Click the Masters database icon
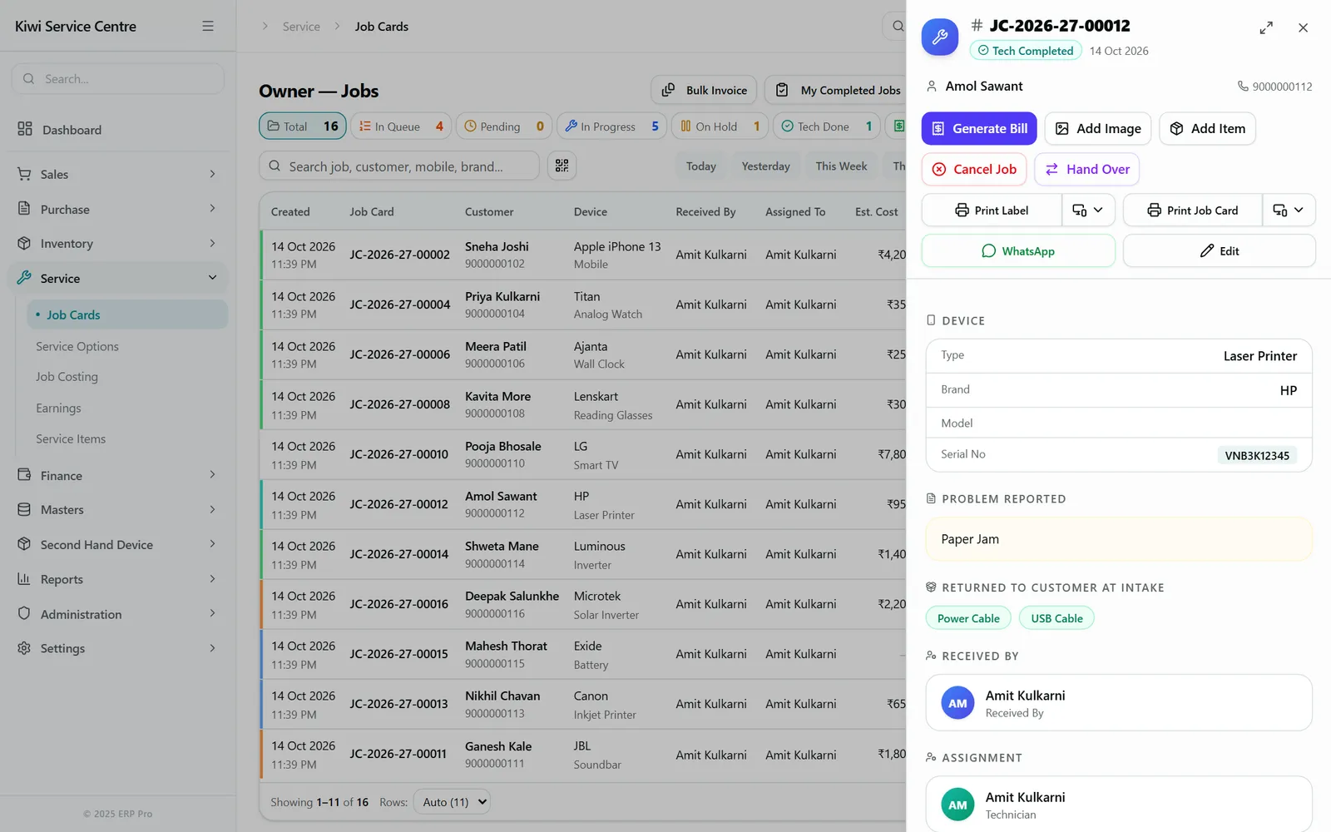The height and width of the screenshot is (832, 1331). point(24,509)
